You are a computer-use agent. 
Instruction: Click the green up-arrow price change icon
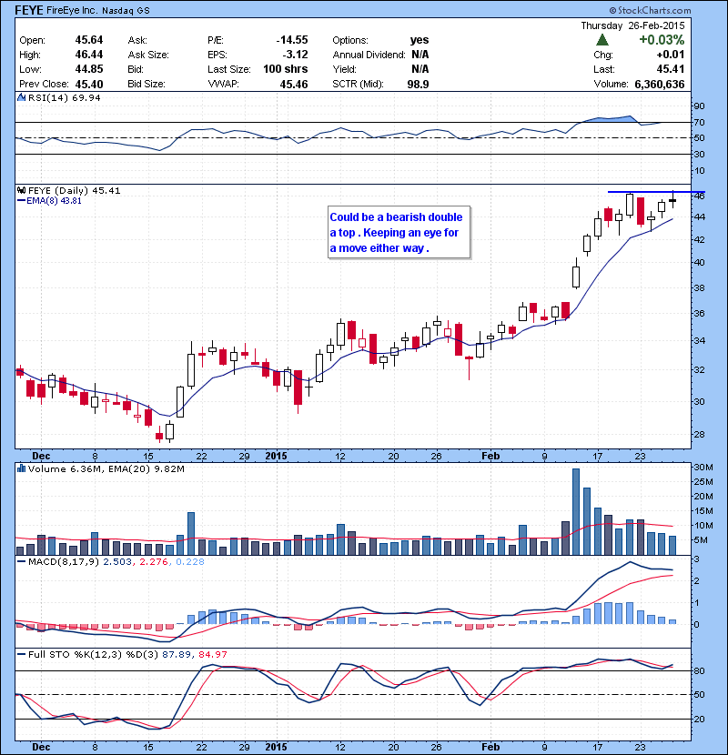pyautogui.click(x=602, y=39)
